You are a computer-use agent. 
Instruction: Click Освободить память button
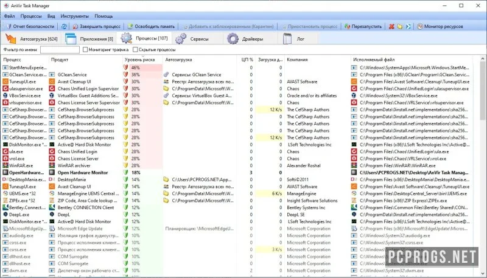[151, 26]
